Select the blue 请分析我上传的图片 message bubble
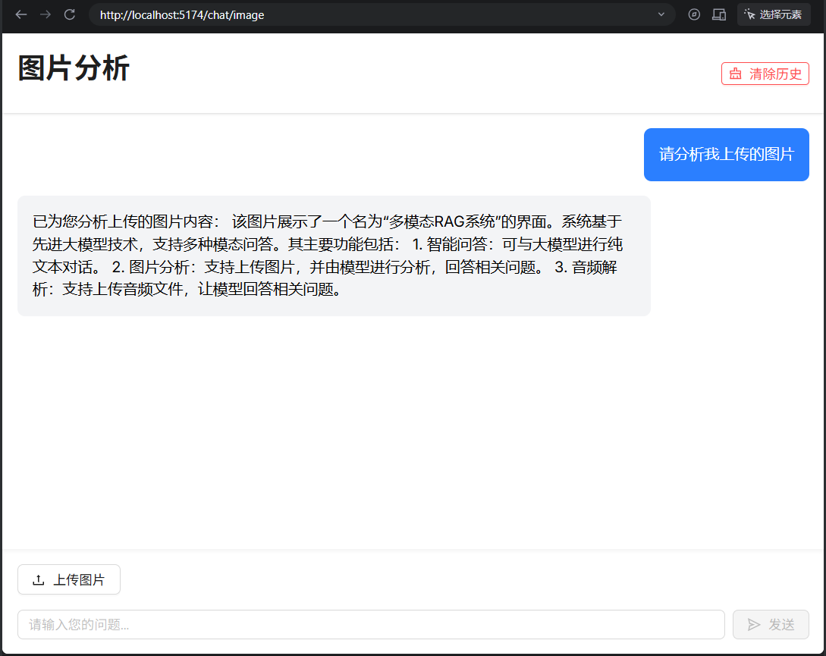826x656 pixels. pyautogui.click(x=726, y=154)
